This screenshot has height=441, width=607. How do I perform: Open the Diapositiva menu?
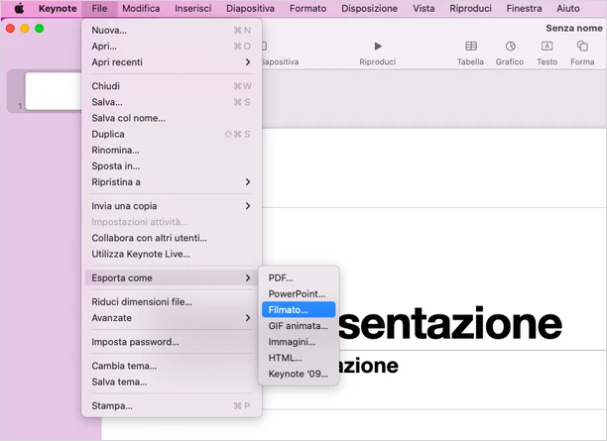point(251,8)
